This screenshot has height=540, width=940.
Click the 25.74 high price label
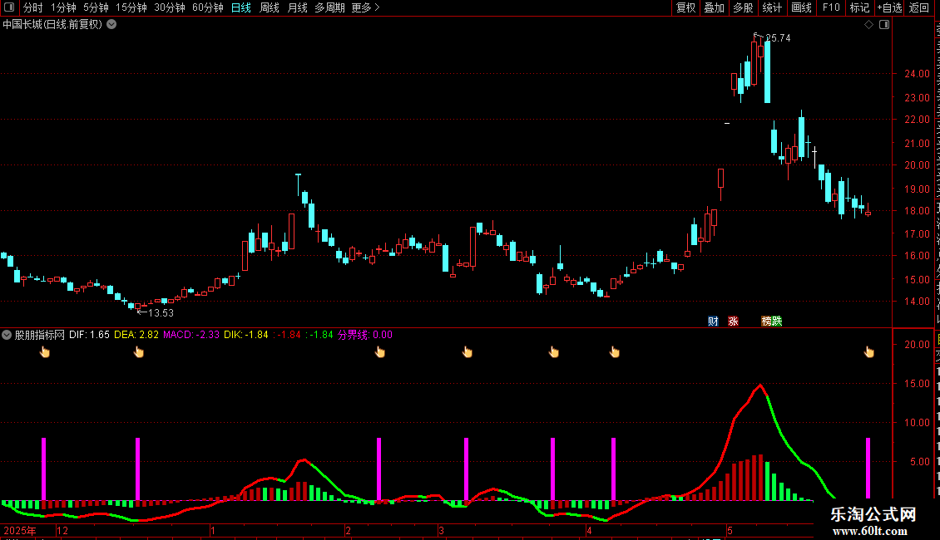coord(778,37)
